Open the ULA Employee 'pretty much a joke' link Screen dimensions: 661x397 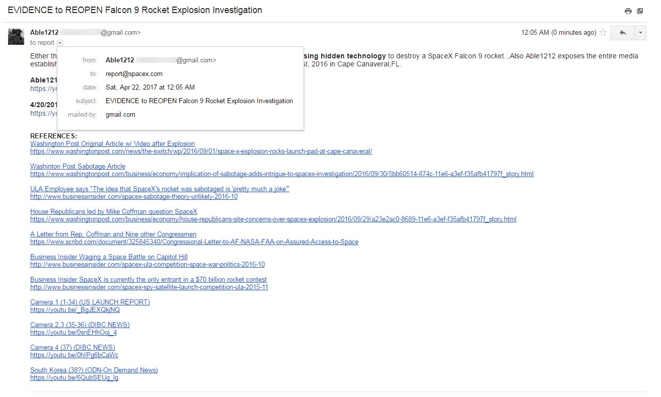click(x=160, y=189)
